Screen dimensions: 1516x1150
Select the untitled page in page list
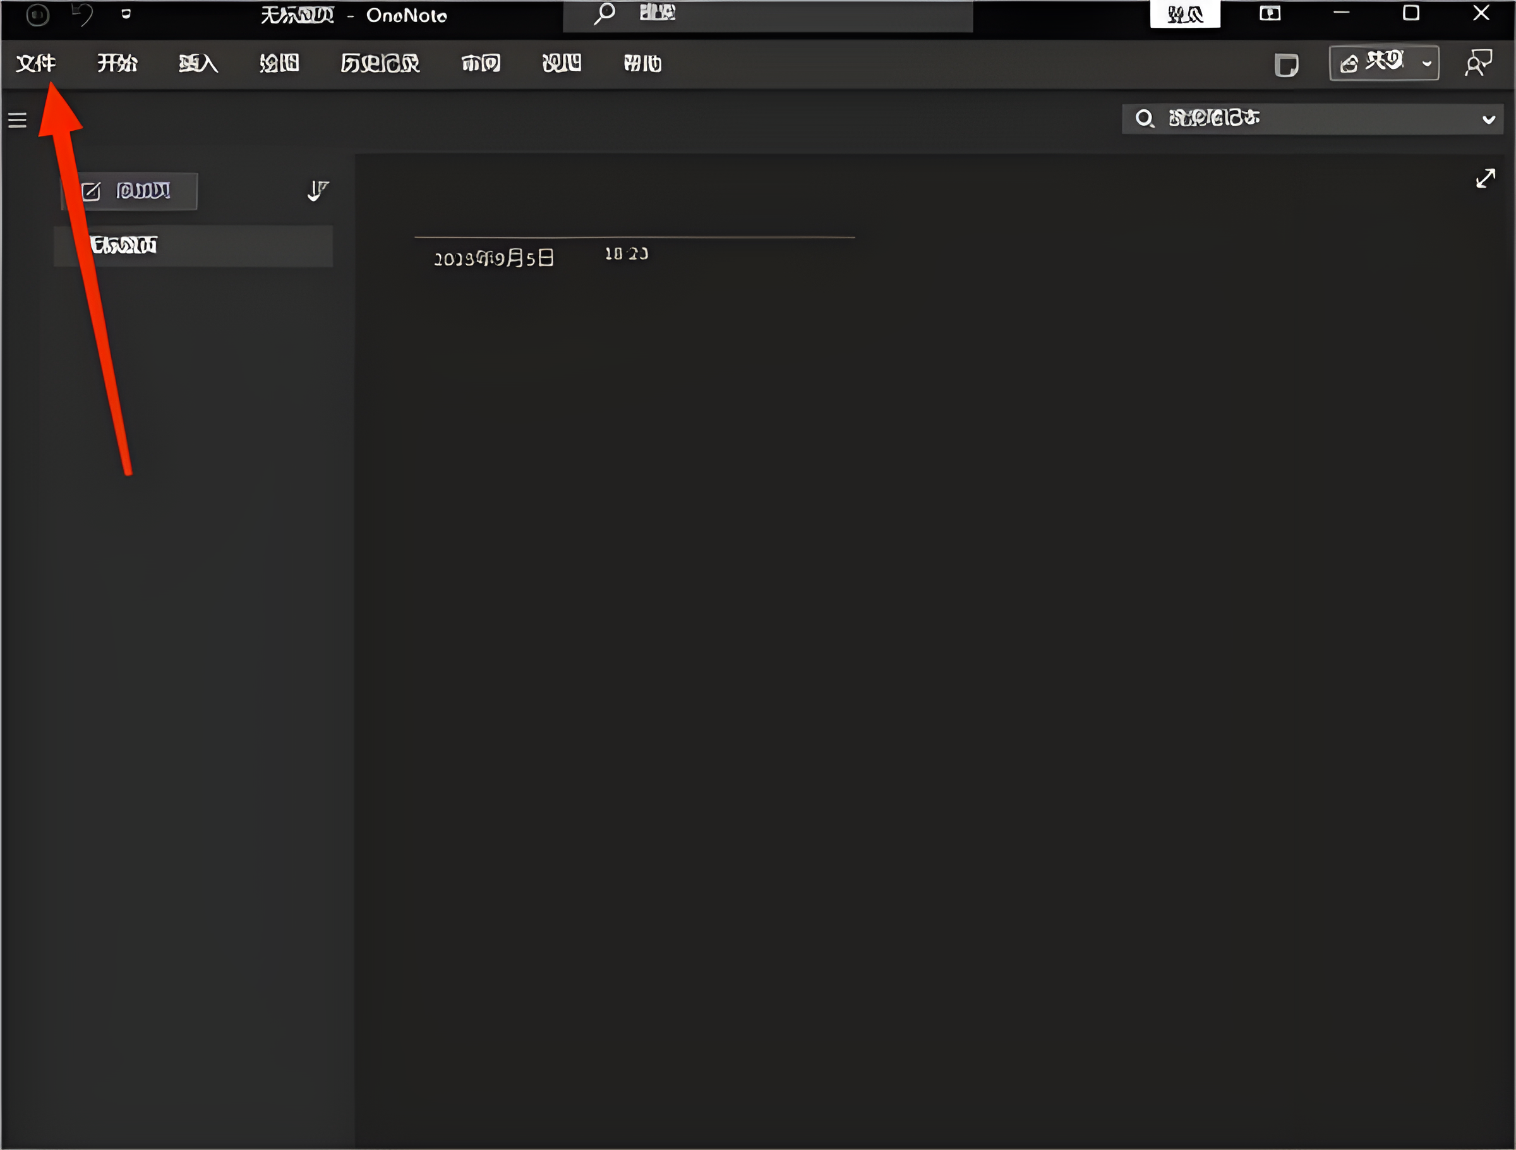[193, 246]
